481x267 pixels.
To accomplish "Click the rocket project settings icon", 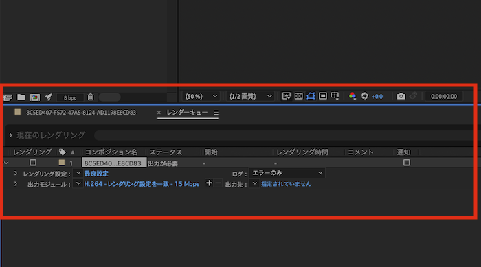I will coord(48,97).
